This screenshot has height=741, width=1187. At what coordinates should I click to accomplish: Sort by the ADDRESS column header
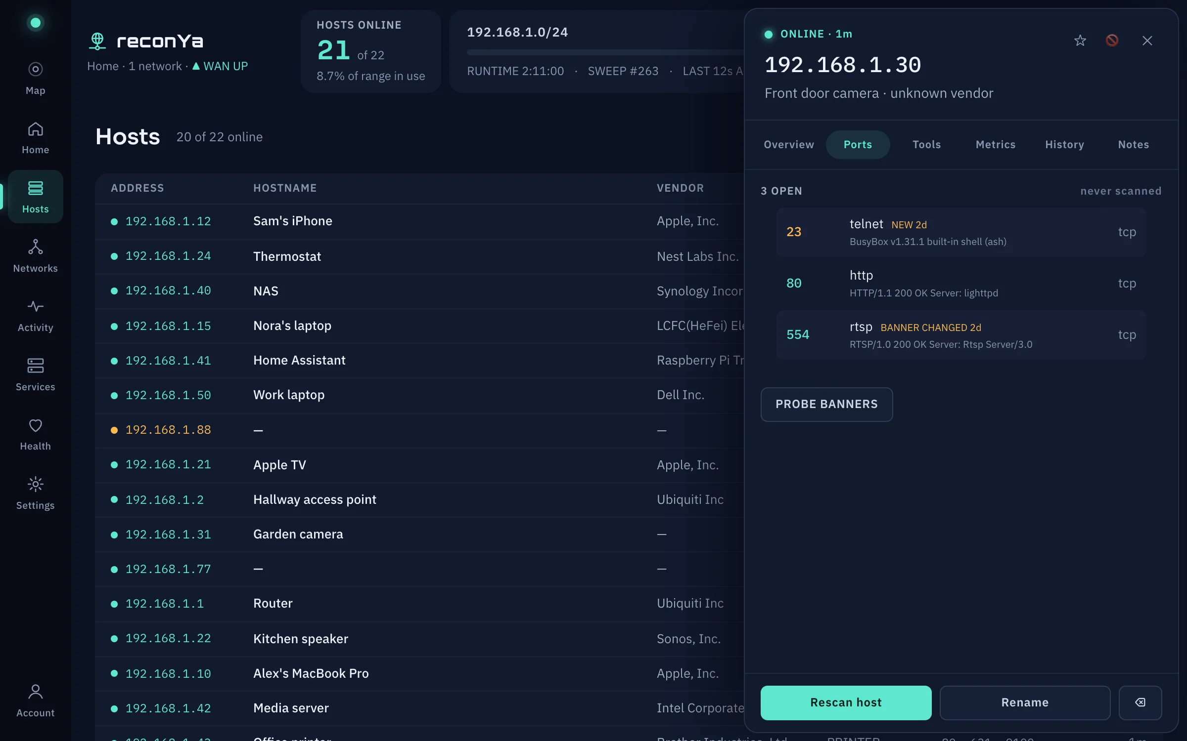137,188
